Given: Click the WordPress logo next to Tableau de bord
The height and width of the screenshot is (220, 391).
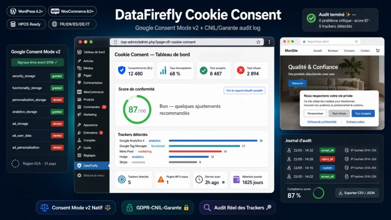Looking at the screenshot, I should tap(79, 52).
